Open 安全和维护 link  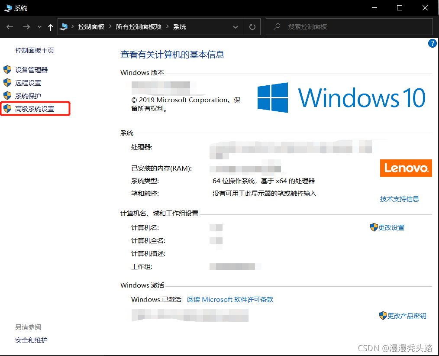[x=31, y=340]
